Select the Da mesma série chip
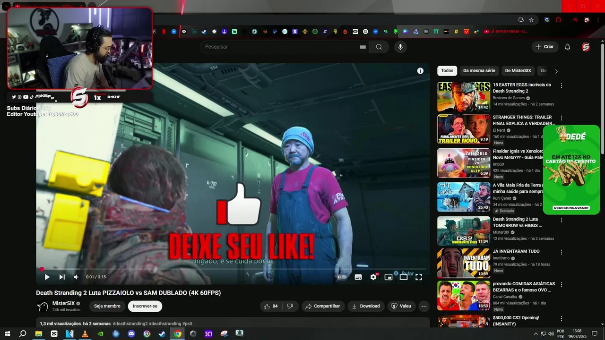605x340 pixels. [x=479, y=71]
